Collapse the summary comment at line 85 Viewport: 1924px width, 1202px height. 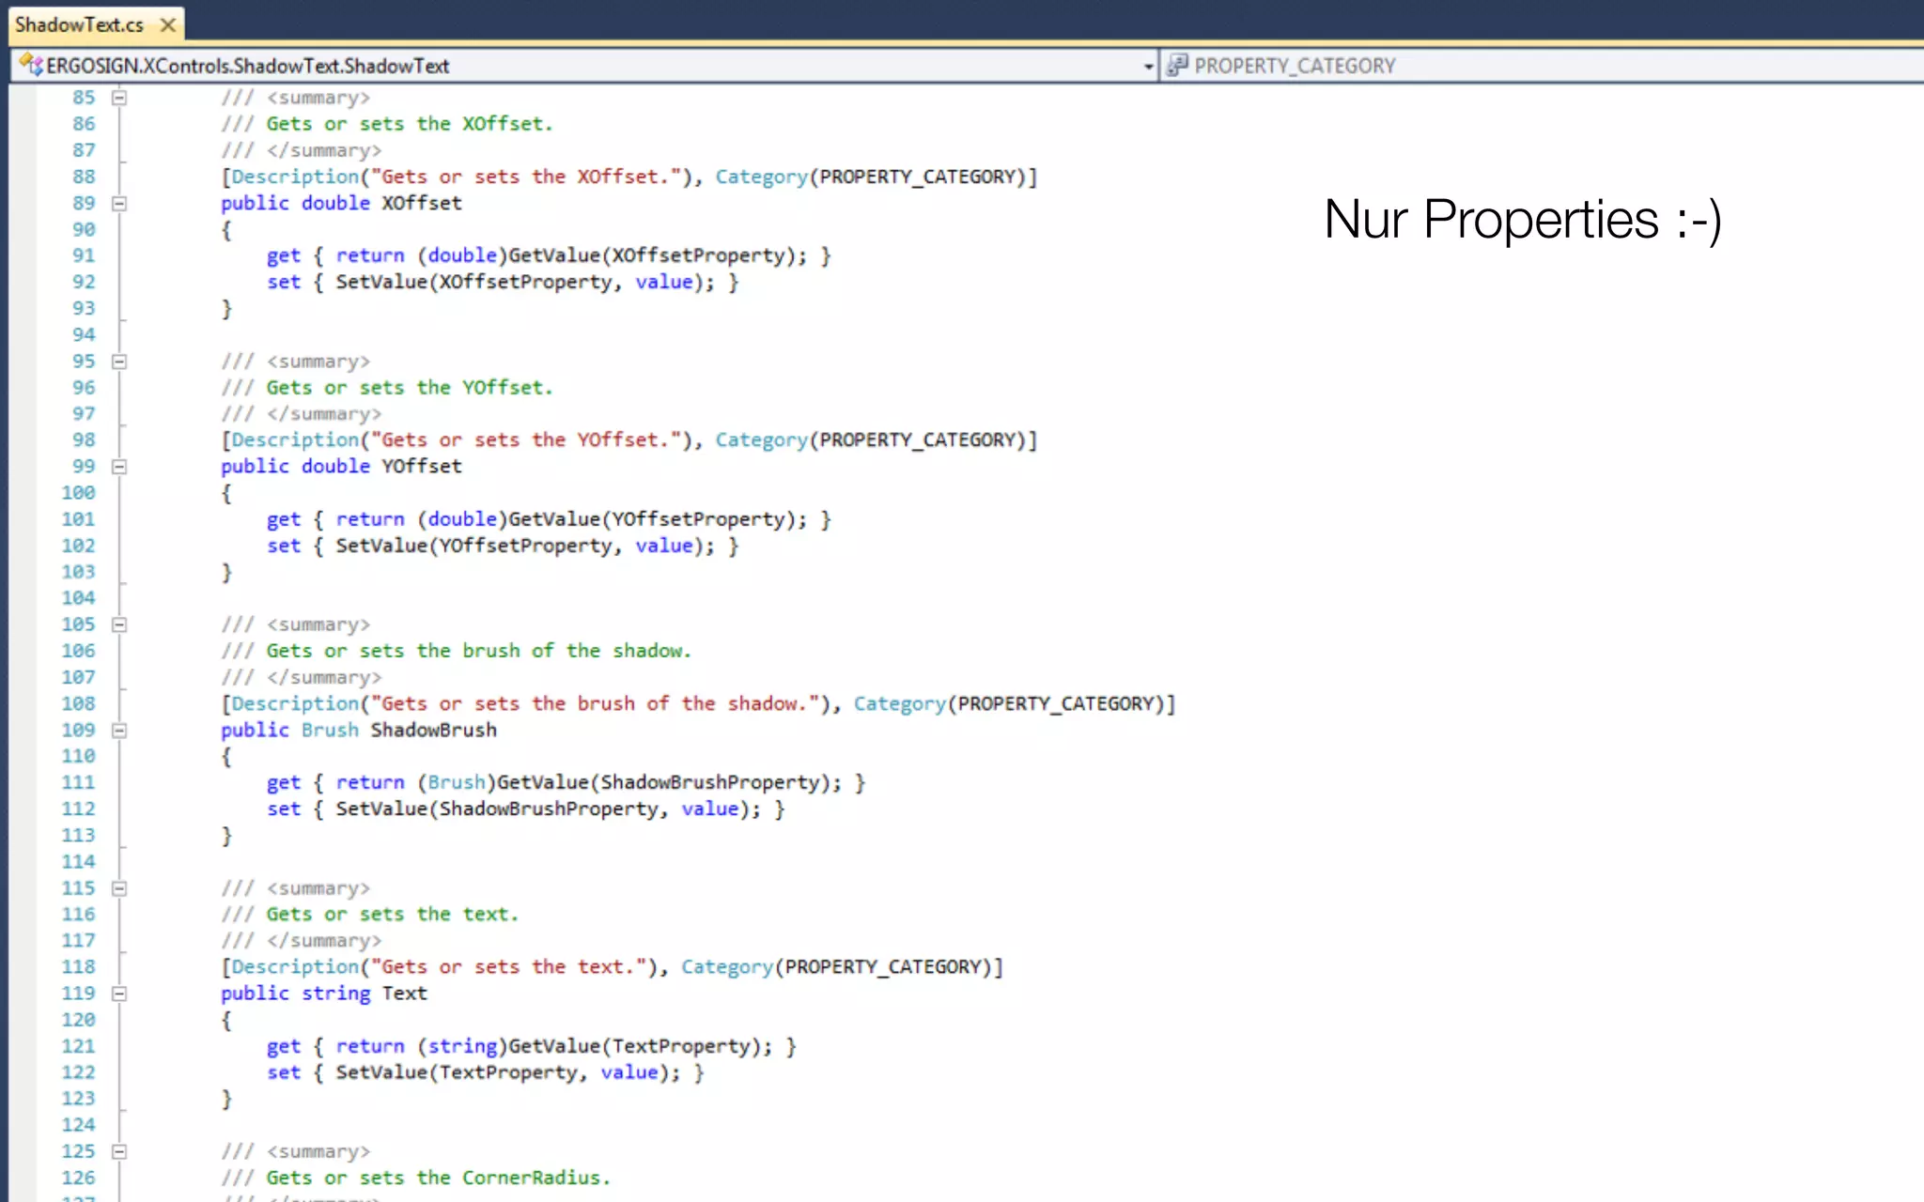119,98
